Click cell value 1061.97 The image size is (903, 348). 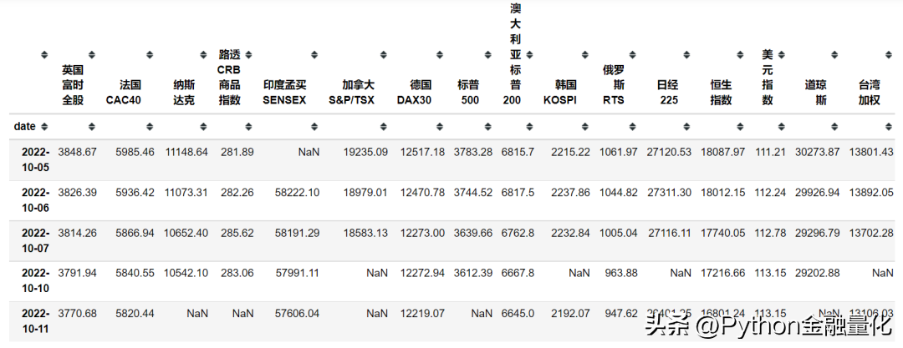[x=619, y=152]
